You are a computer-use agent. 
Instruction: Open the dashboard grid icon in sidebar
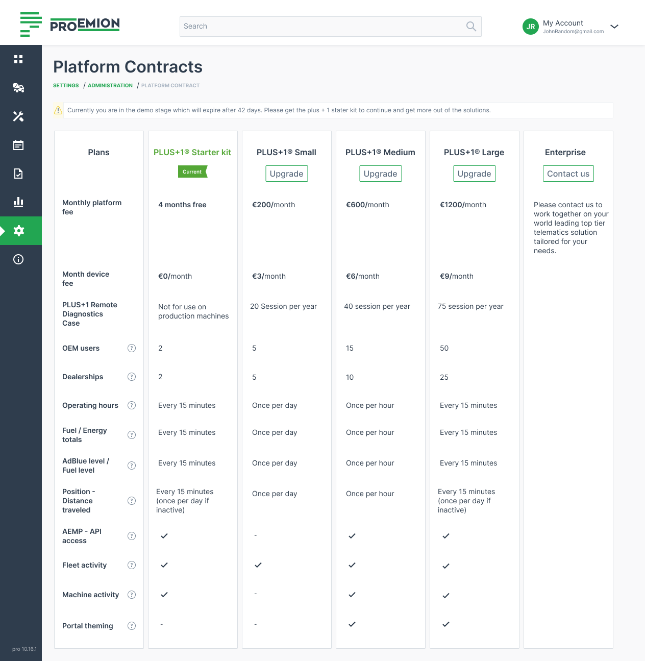(x=18, y=59)
